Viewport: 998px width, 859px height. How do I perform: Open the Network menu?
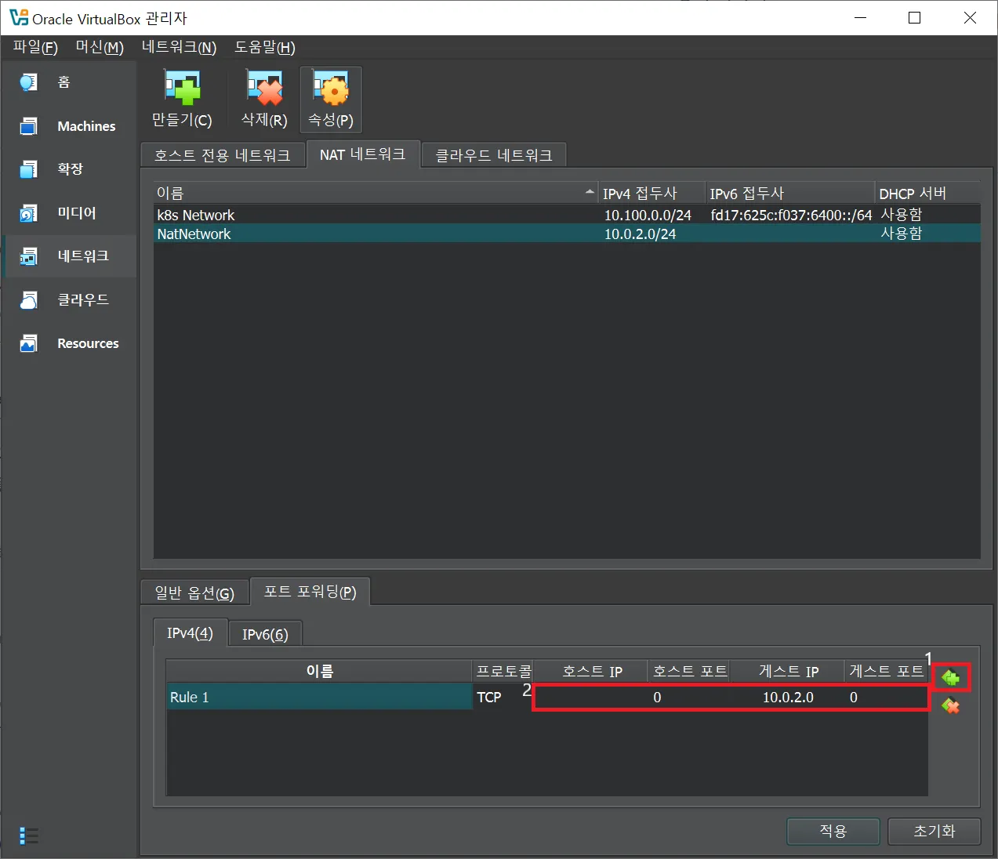179,47
